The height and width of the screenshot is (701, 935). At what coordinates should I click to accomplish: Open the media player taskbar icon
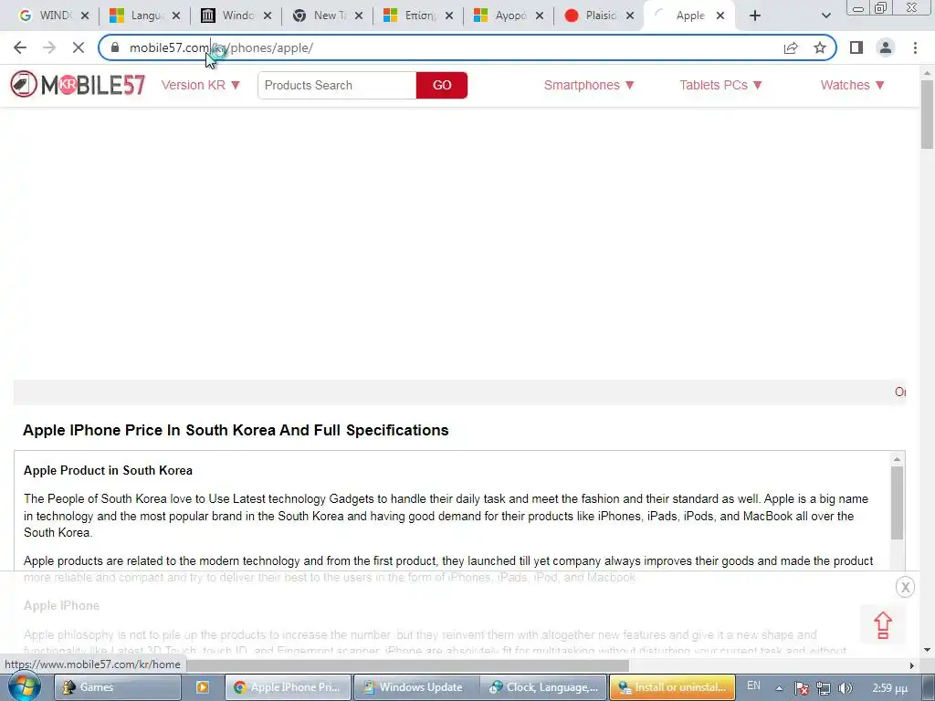point(203,687)
